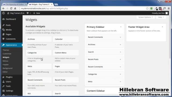Click the browser back arrow
The height and width of the screenshot is (97, 172).
point(3,8)
